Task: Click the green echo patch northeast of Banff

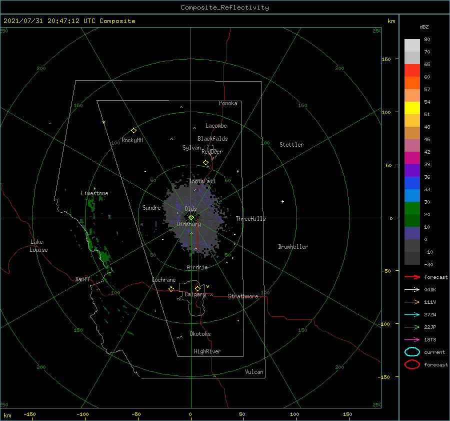Action: click(x=103, y=255)
